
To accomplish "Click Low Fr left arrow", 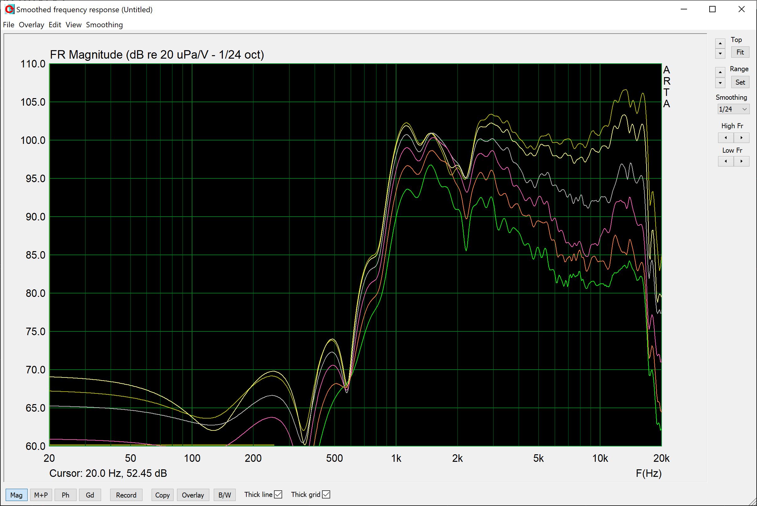I will tap(726, 161).
